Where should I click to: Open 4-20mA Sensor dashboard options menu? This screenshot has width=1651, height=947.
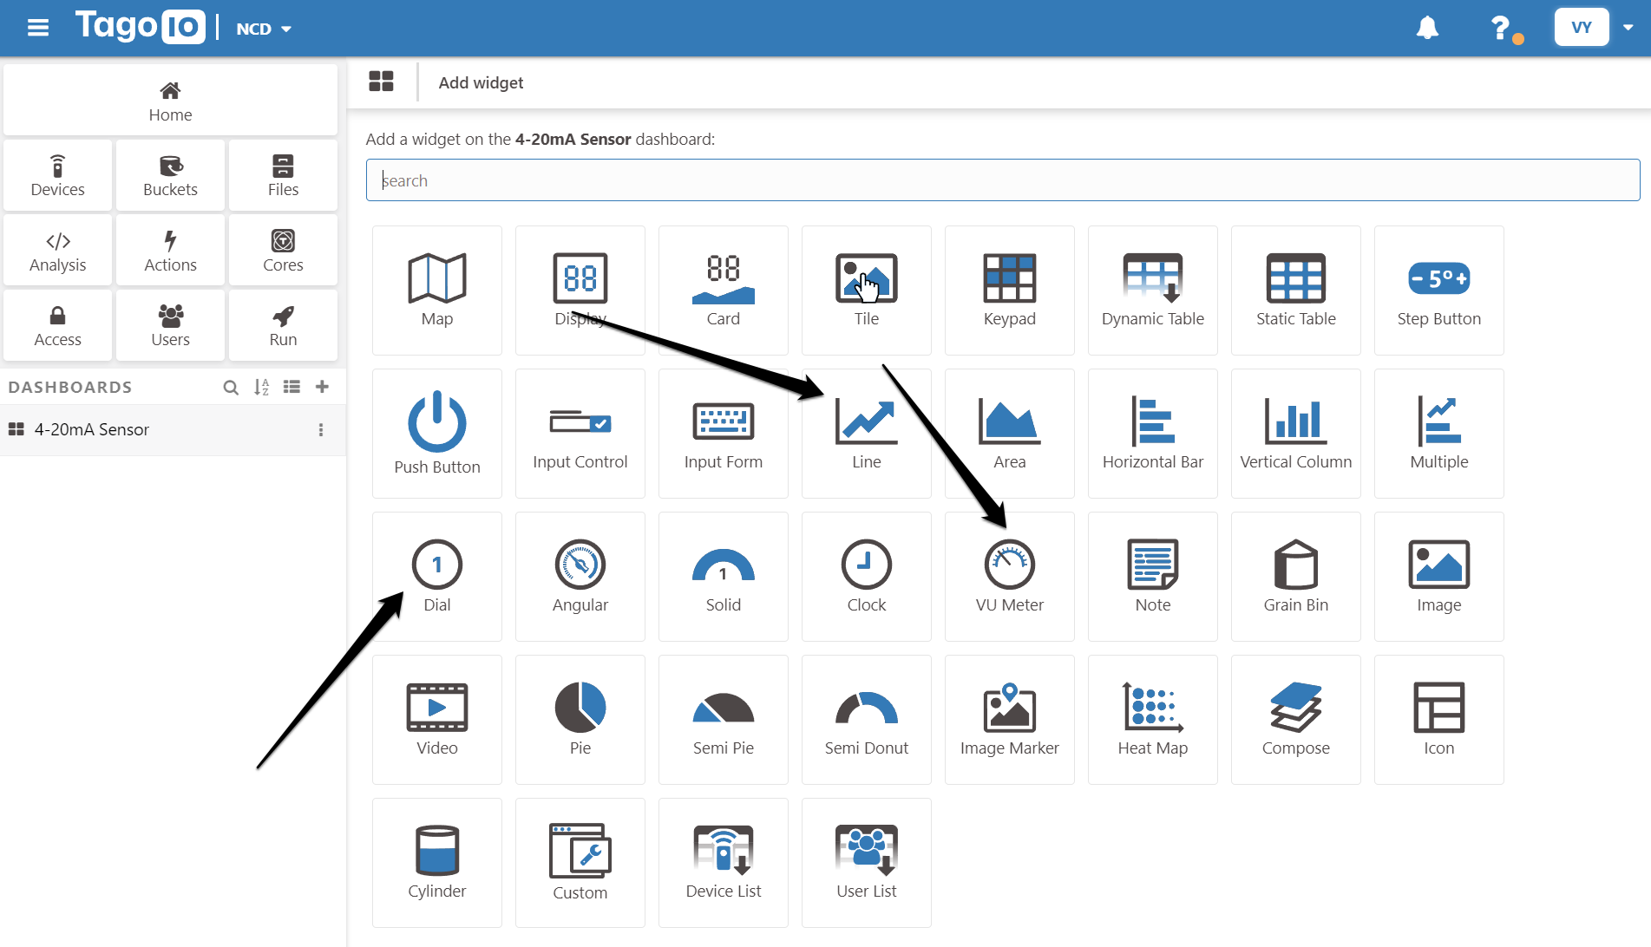[321, 430]
